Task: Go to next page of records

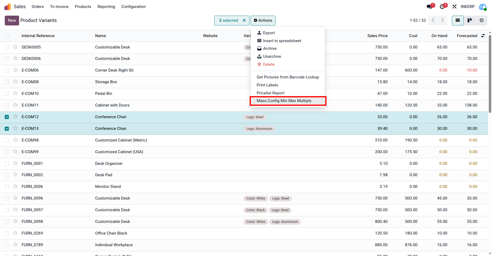Action: [442, 20]
